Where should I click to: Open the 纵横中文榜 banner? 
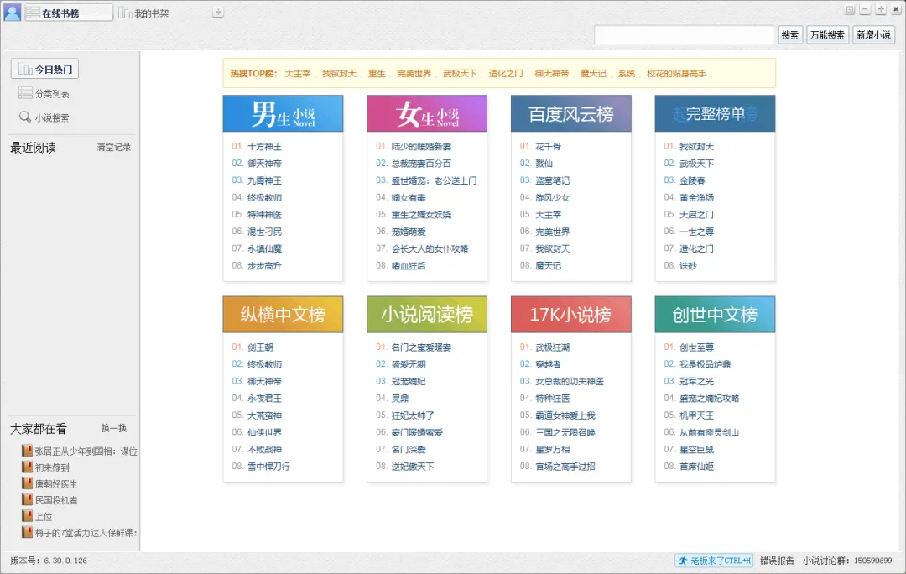pos(284,315)
